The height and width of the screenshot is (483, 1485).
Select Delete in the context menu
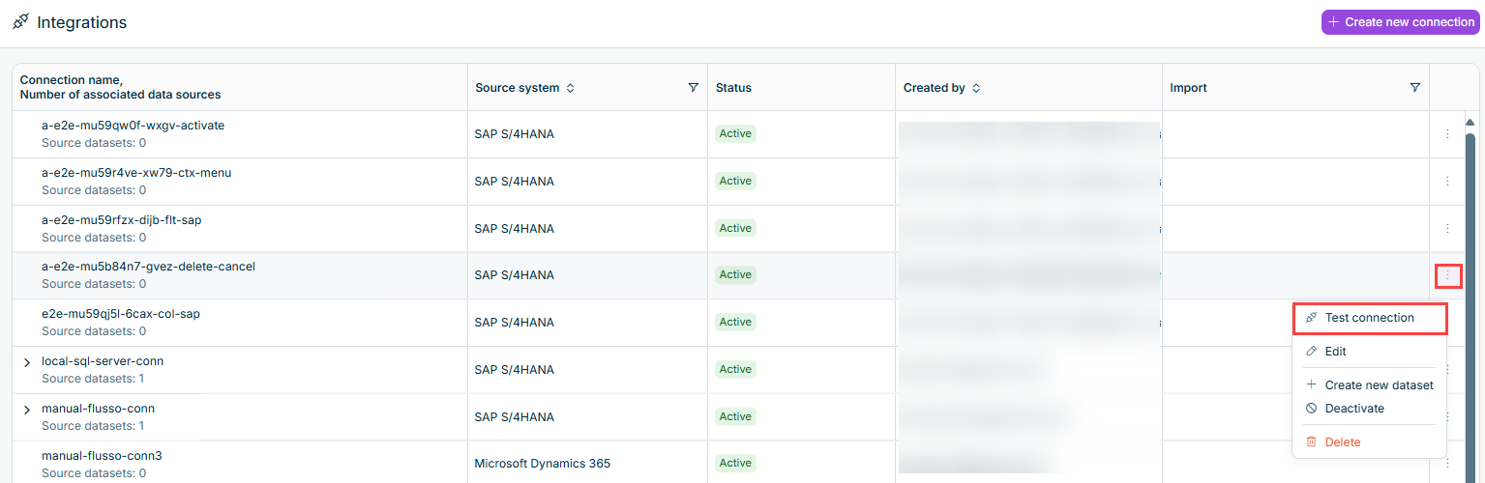(1369, 442)
